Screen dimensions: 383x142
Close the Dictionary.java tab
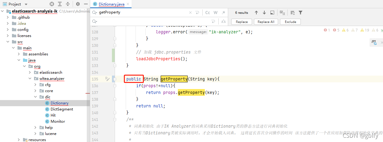128,4
